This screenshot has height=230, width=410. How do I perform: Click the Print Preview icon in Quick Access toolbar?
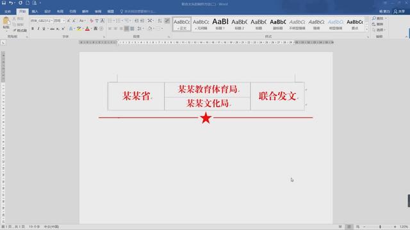[35, 3]
